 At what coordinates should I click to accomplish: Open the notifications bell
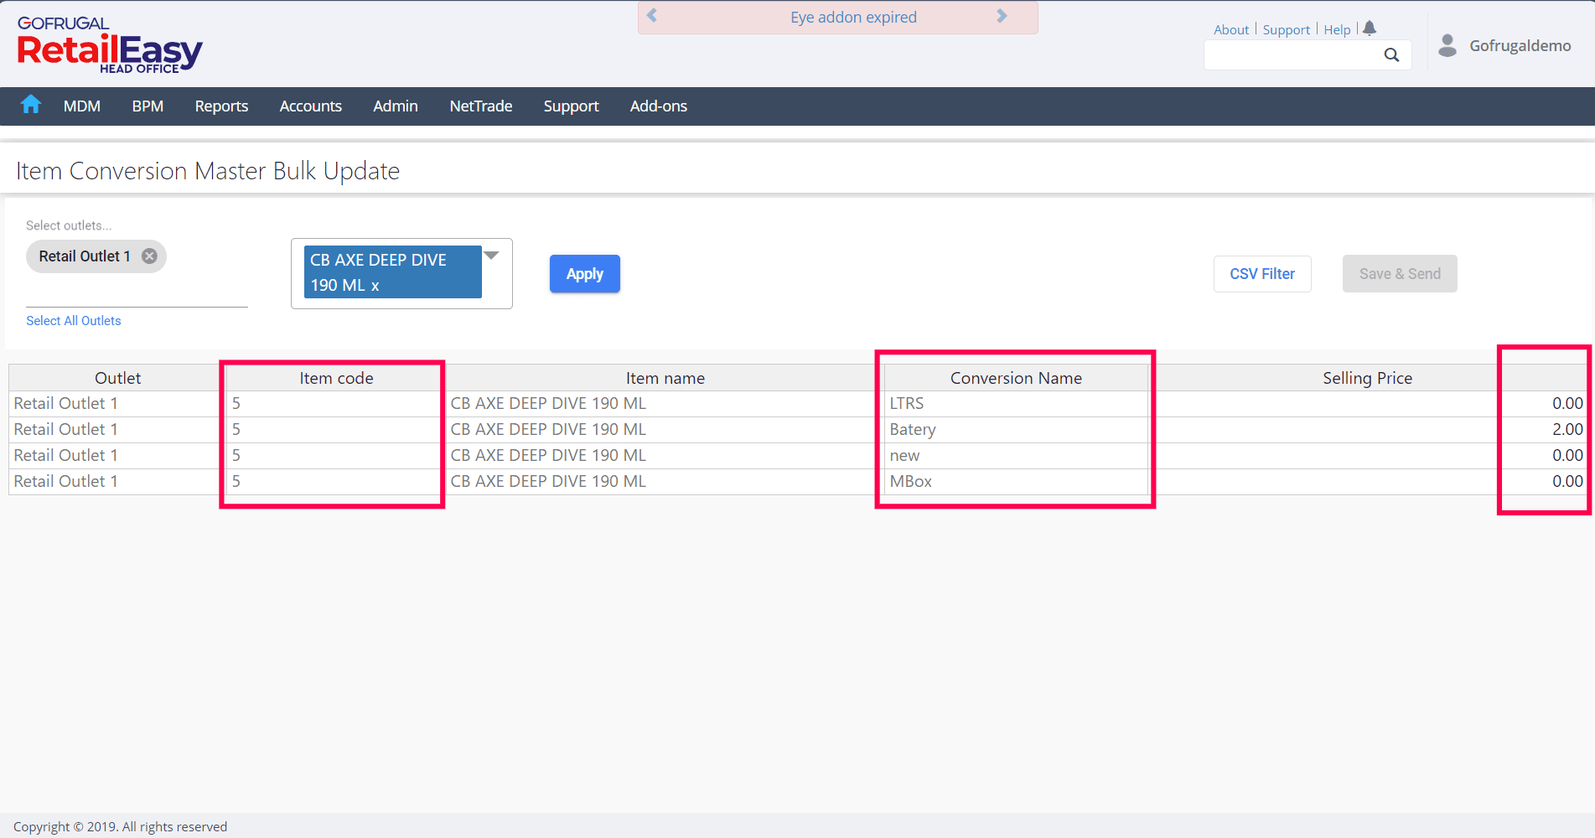(1370, 28)
